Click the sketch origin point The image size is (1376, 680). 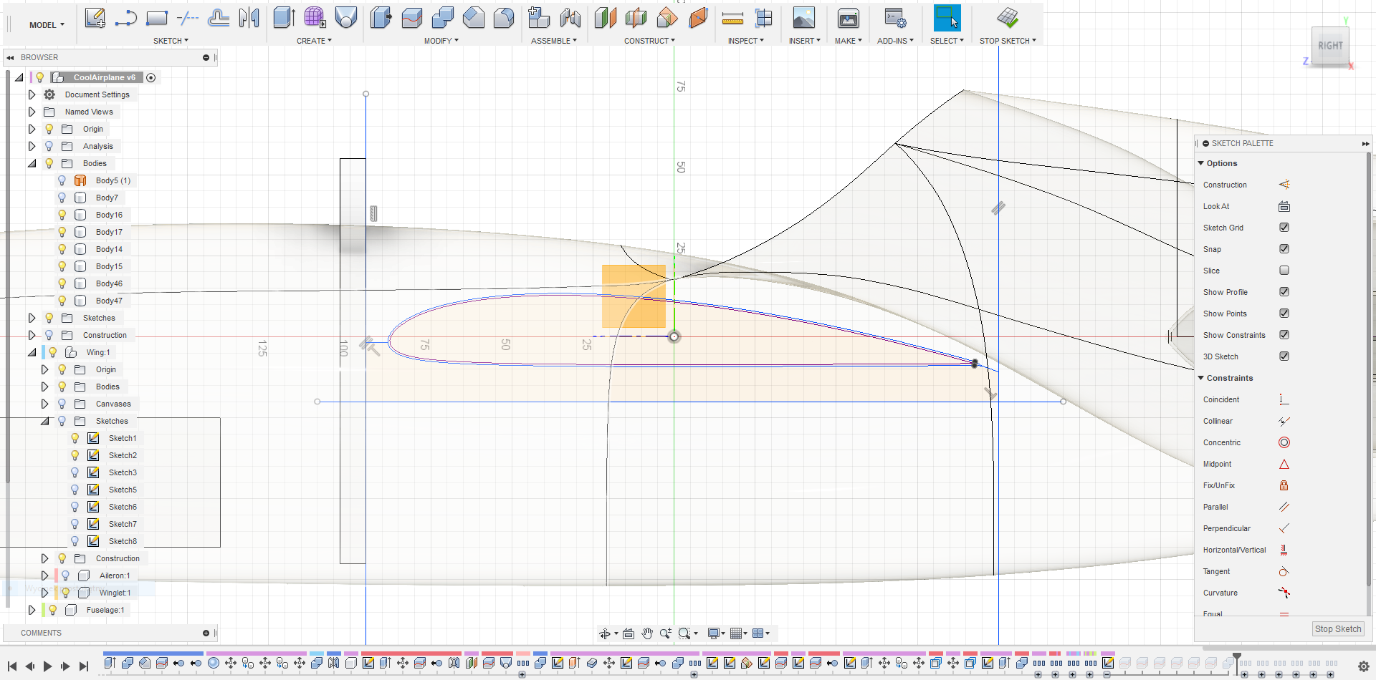[x=674, y=336]
